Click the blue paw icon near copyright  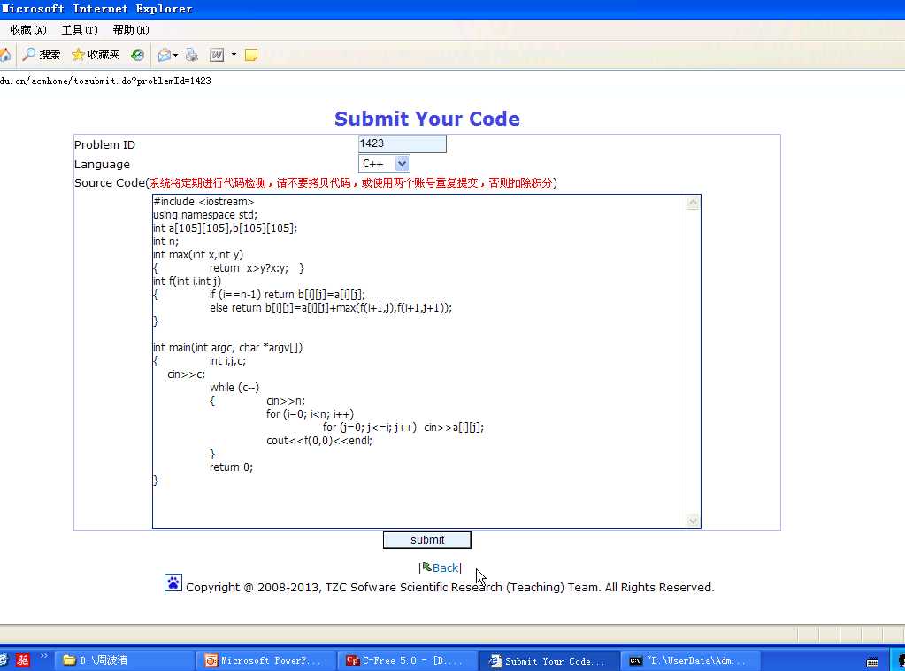173,582
